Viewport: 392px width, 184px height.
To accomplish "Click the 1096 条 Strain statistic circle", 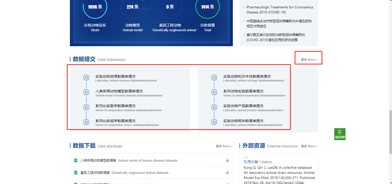I will coord(95,7).
